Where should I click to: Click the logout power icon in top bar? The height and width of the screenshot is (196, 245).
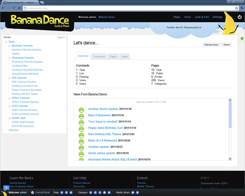pyautogui.click(x=239, y=17)
